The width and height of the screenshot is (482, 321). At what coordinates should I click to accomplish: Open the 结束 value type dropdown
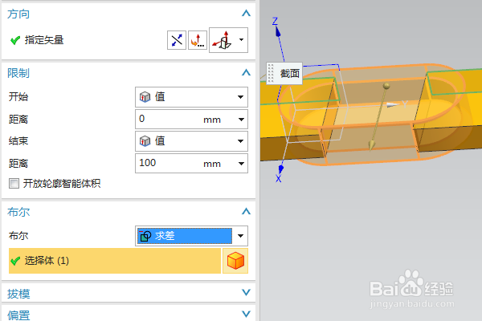pos(191,141)
